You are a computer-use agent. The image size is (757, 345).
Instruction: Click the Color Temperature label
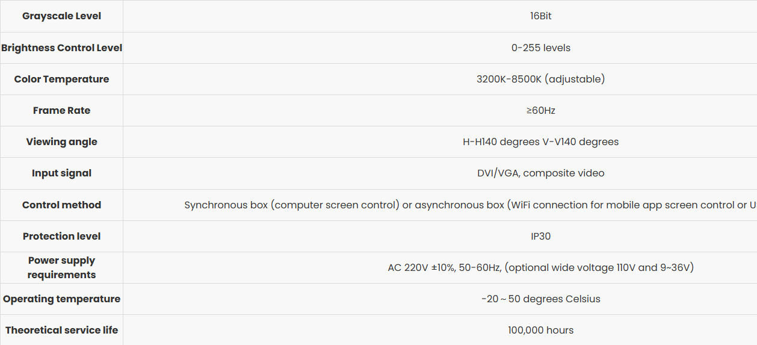pos(61,79)
